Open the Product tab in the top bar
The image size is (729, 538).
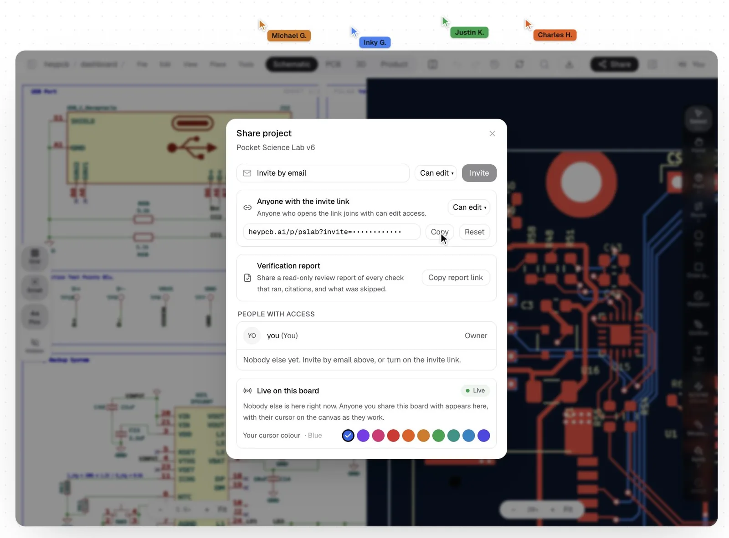click(394, 64)
